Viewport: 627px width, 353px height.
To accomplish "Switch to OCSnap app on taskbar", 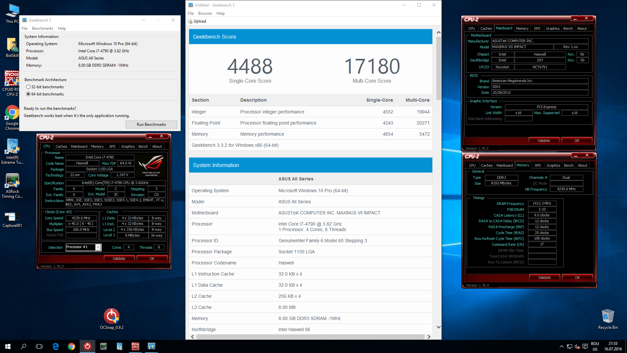I will [x=88, y=346].
